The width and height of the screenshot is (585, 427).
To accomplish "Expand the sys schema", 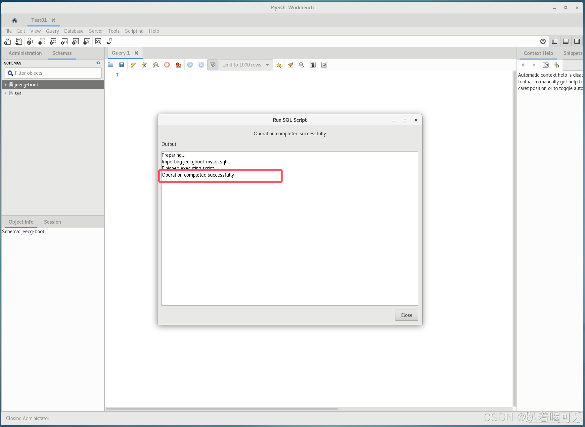I will click(x=5, y=93).
